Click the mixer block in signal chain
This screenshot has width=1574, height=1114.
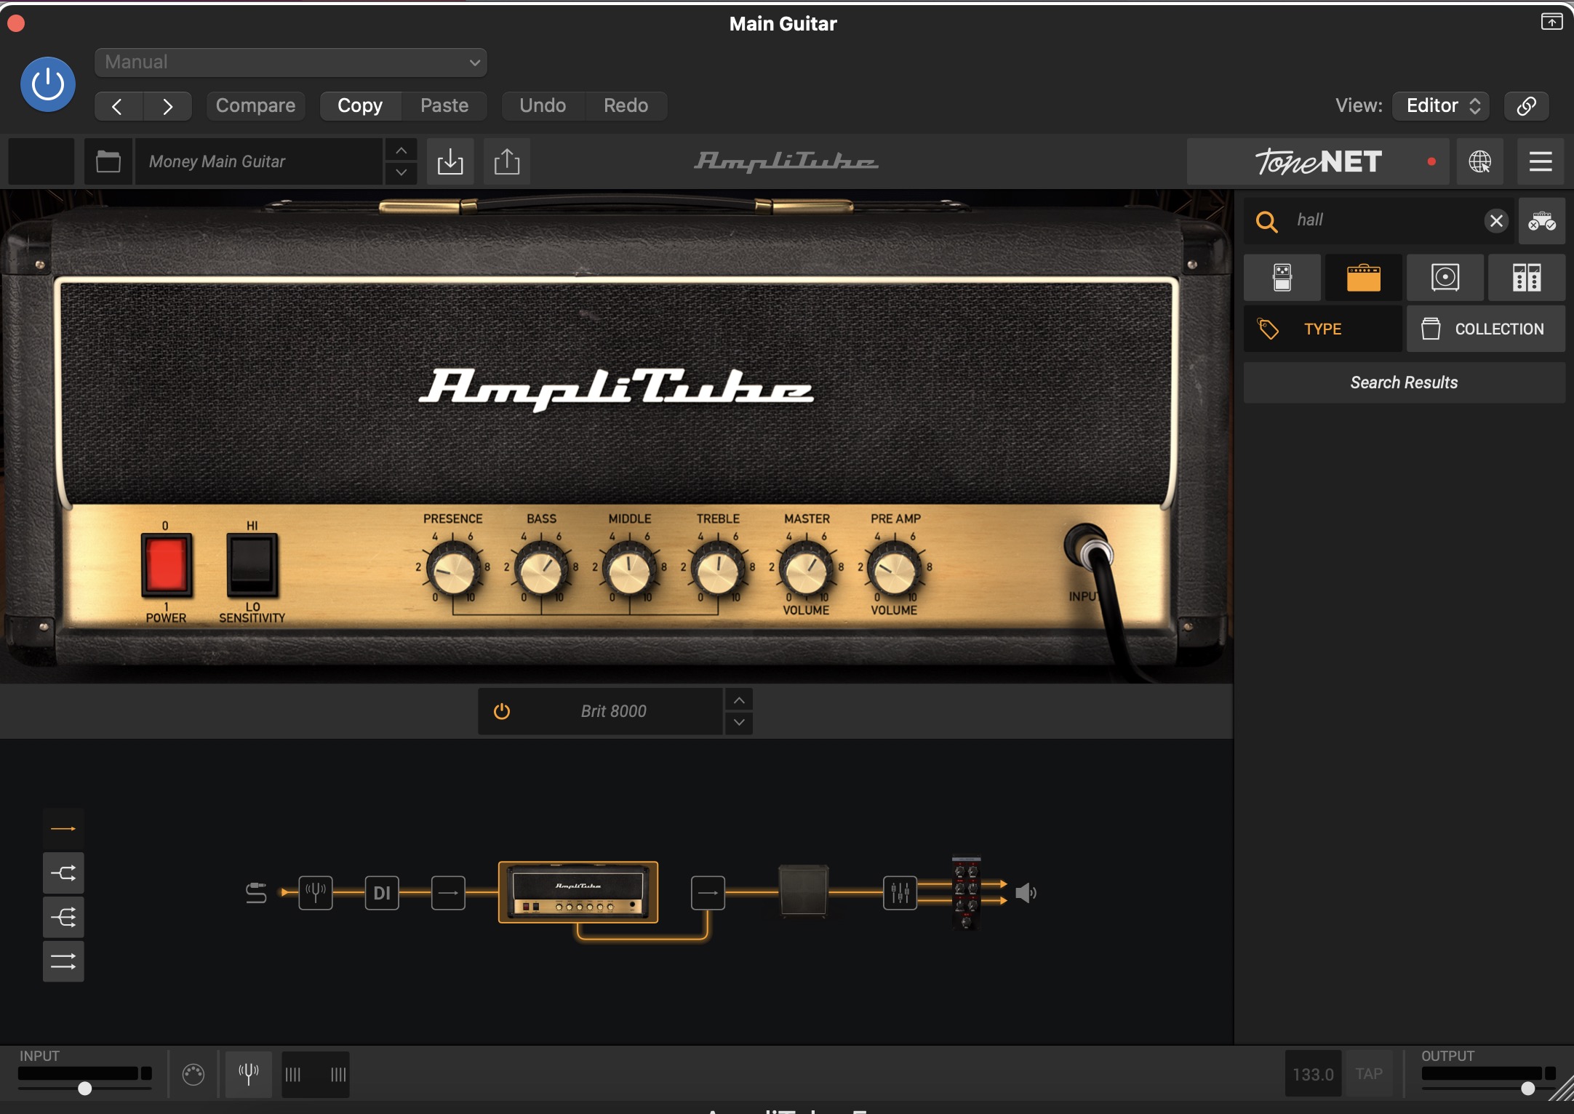pyautogui.click(x=900, y=893)
